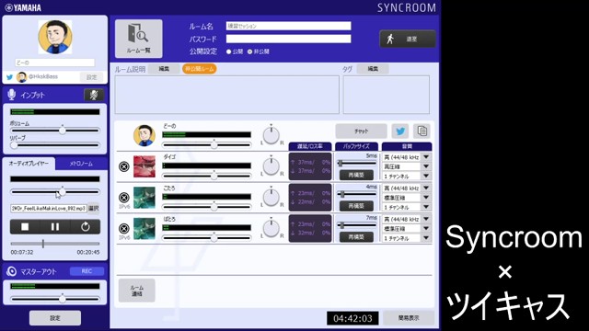589x331 pixels.
Task: Toggle master out REC recording
Action: coord(87,271)
